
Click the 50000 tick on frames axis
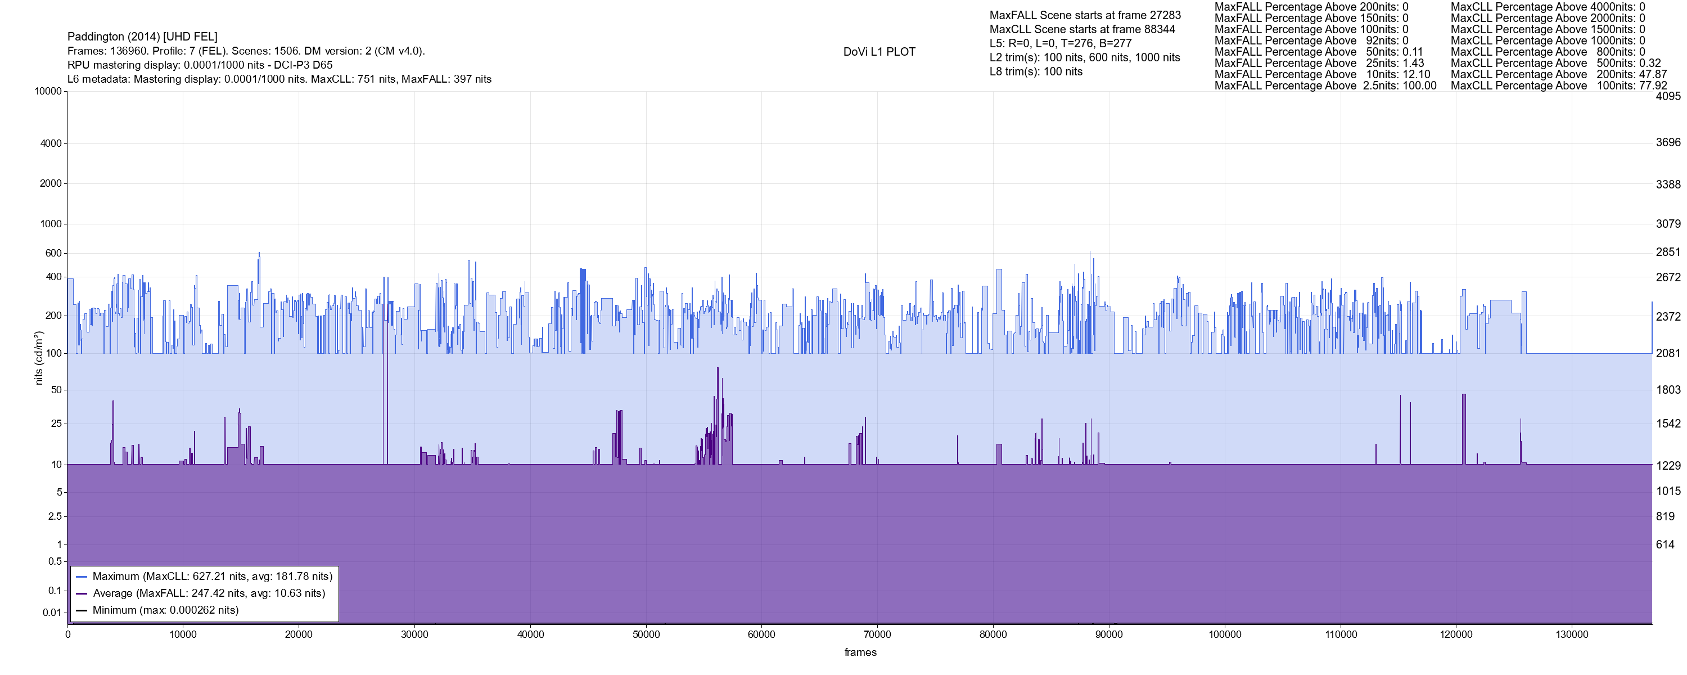[x=646, y=635]
